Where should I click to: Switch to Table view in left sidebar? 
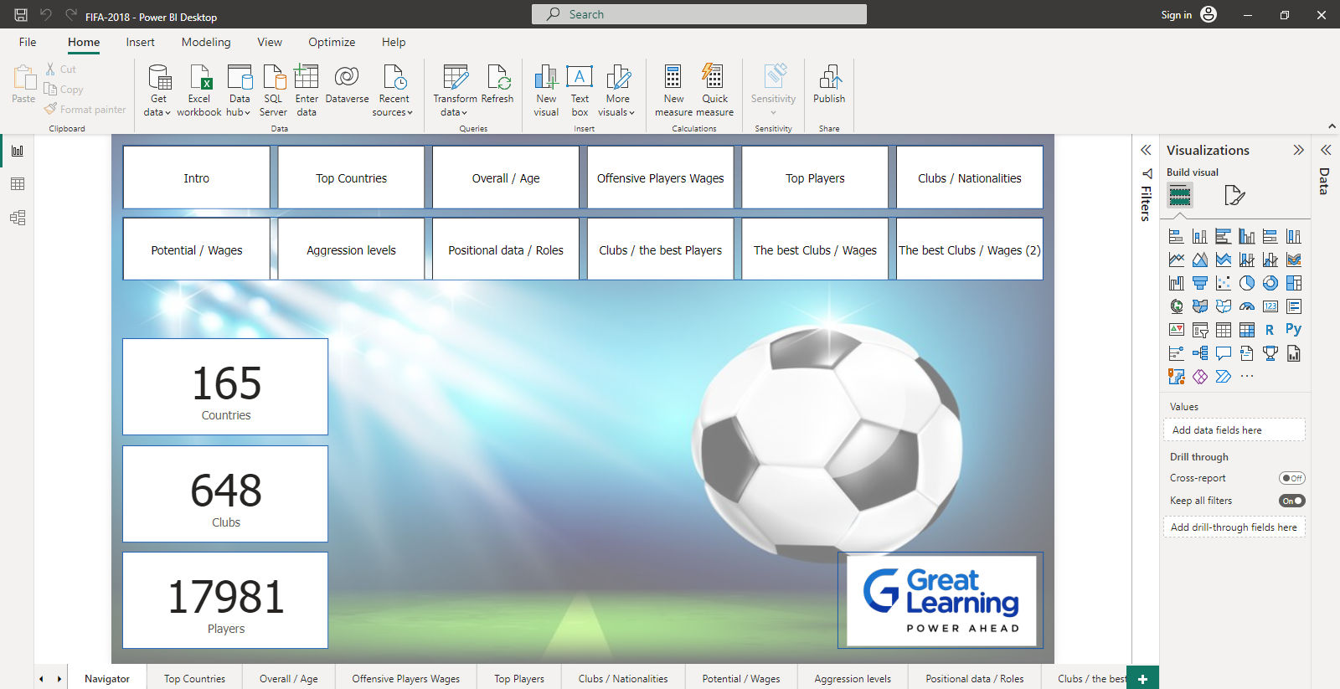click(18, 184)
